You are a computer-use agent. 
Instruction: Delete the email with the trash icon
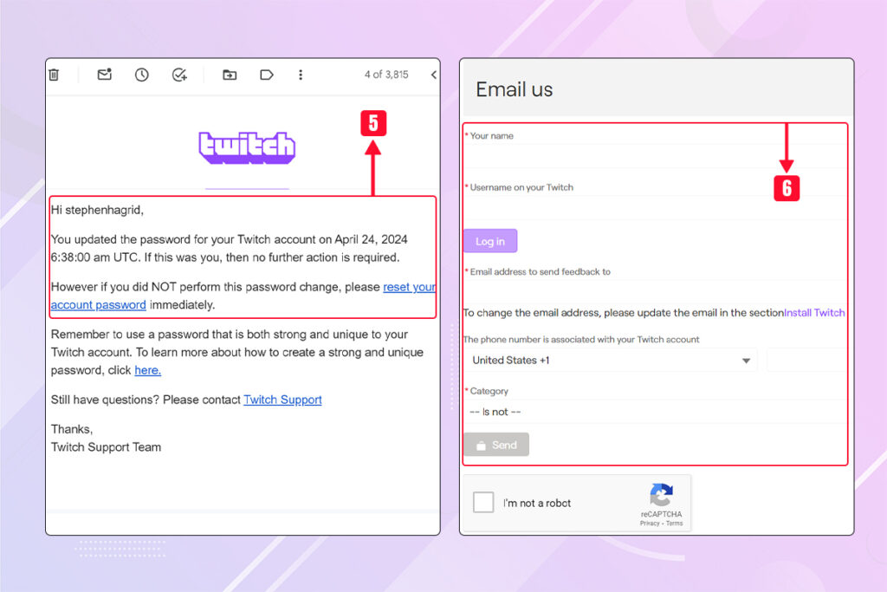pos(54,75)
